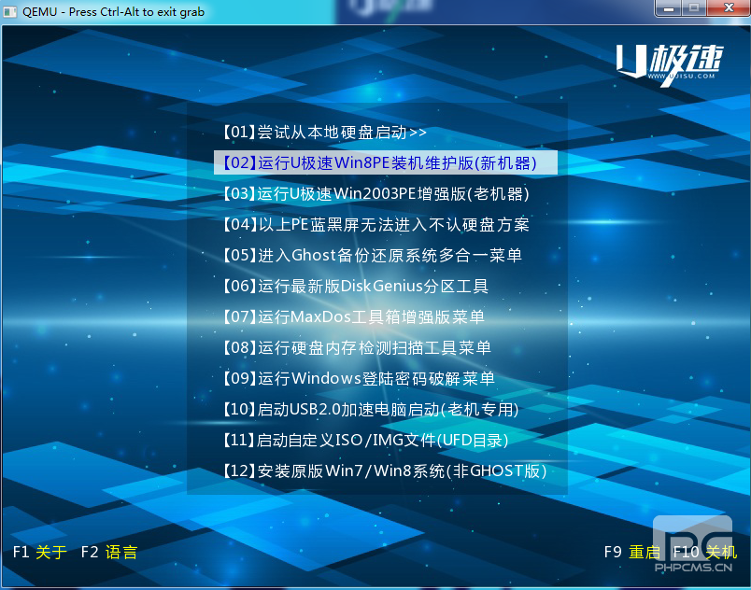
Task: Click the U极速 logo in the corner
Action: [669, 63]
